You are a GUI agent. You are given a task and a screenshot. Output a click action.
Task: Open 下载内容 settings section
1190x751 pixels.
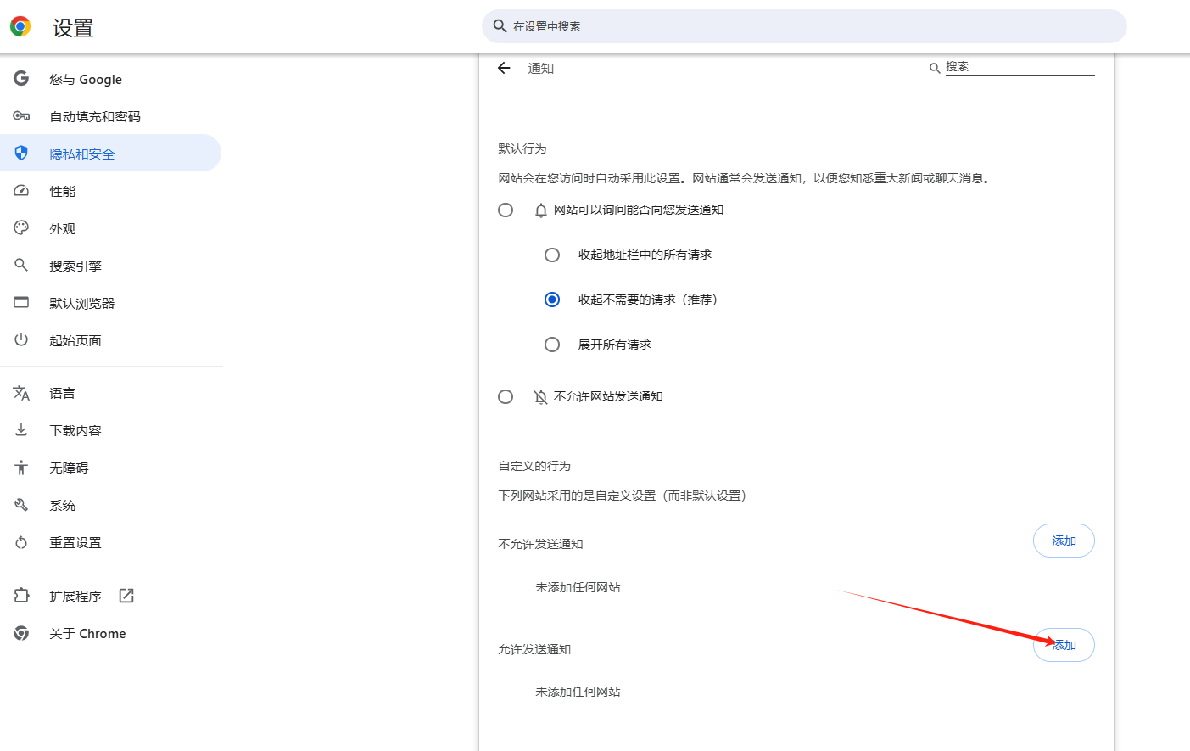click(x=110, y=430)
